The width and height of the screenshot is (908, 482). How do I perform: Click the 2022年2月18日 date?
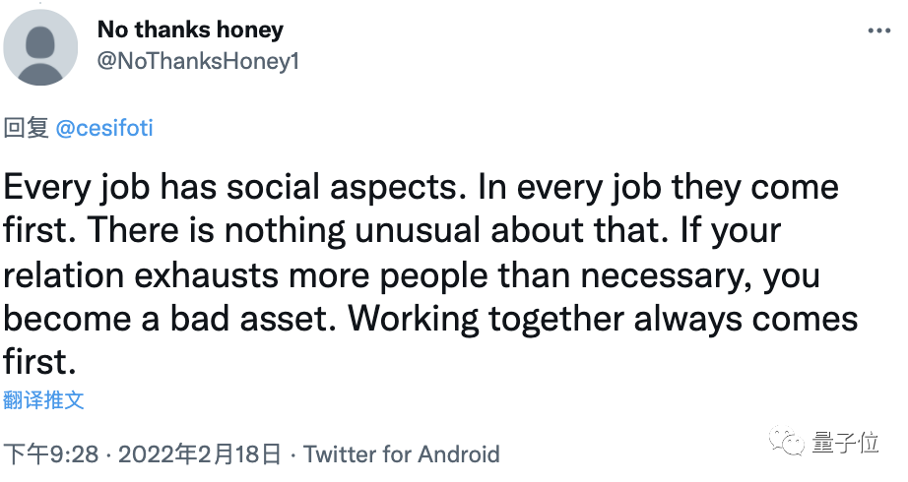(200, 453)
